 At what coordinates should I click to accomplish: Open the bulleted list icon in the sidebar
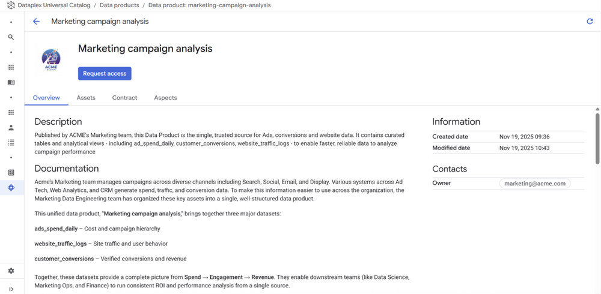click(11, 143)
